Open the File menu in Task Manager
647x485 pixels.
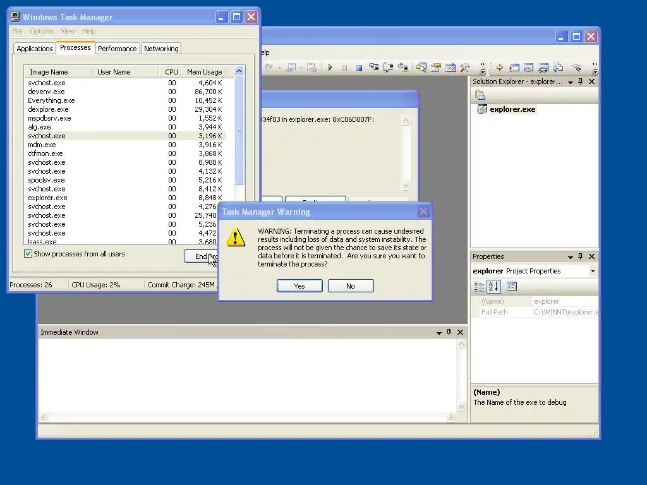click(x=17, y=31)
